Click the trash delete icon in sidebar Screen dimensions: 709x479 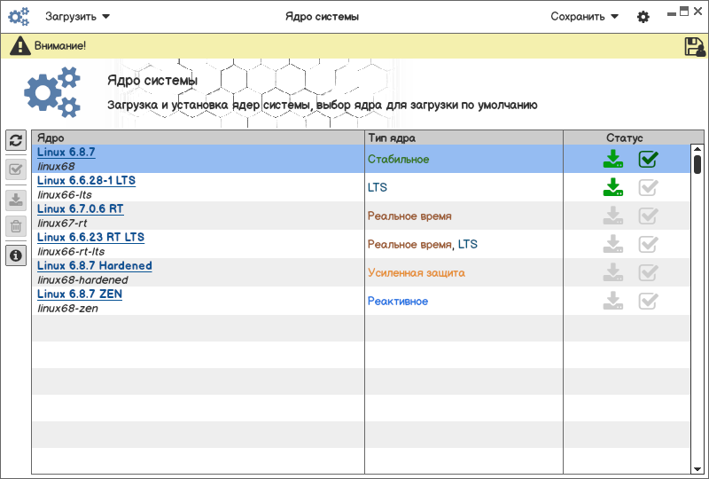coord(15,226)
